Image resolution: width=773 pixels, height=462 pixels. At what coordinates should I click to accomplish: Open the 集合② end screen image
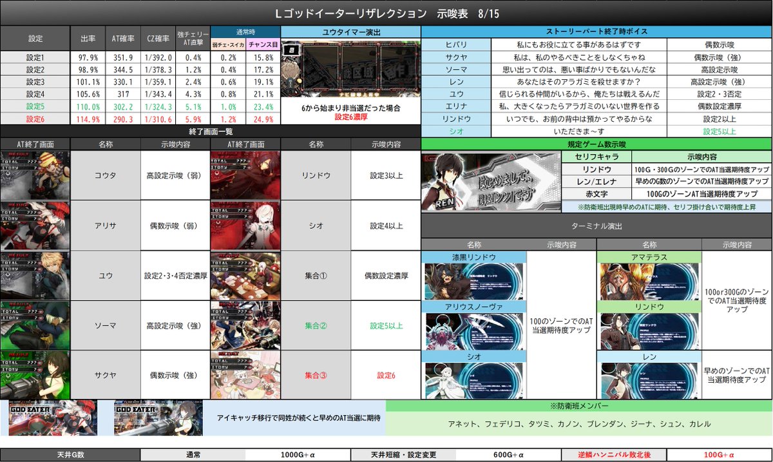point(245,325)
